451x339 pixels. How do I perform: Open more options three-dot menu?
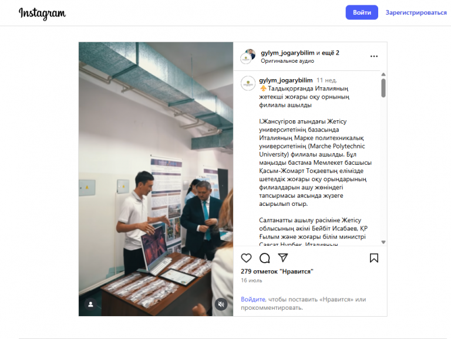click(374, 56)
